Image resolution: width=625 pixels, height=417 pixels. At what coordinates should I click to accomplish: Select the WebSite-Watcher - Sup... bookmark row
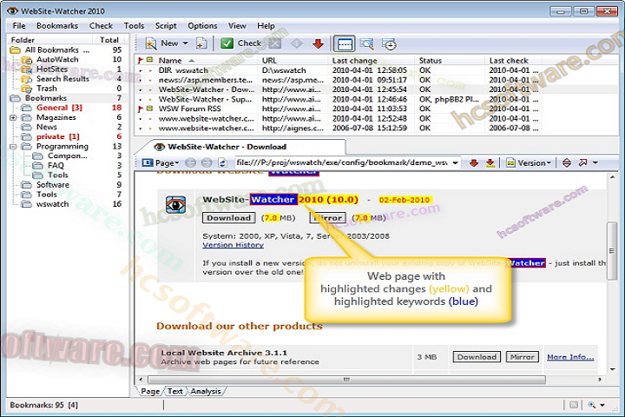(x=337, y=99)
